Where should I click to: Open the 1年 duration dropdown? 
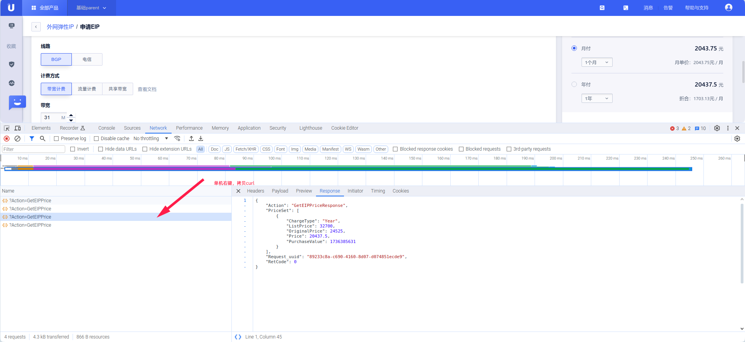tap(597, 98)
